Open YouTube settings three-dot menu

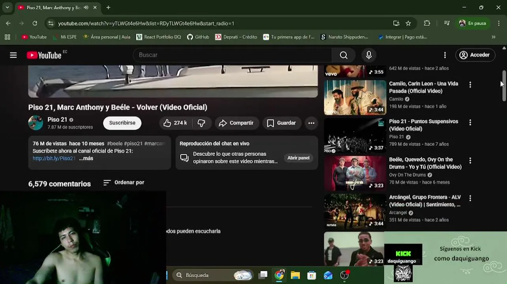click(445, 55)
